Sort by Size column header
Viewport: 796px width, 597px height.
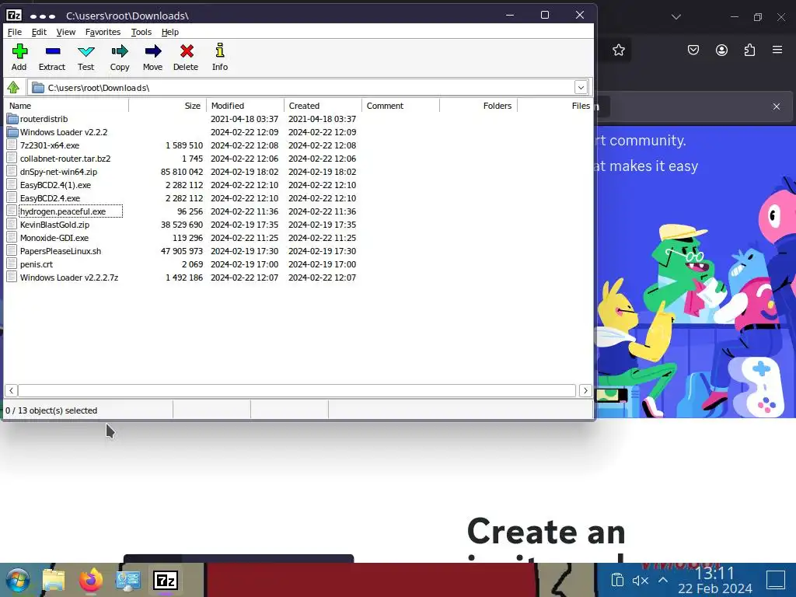(168, 106)
